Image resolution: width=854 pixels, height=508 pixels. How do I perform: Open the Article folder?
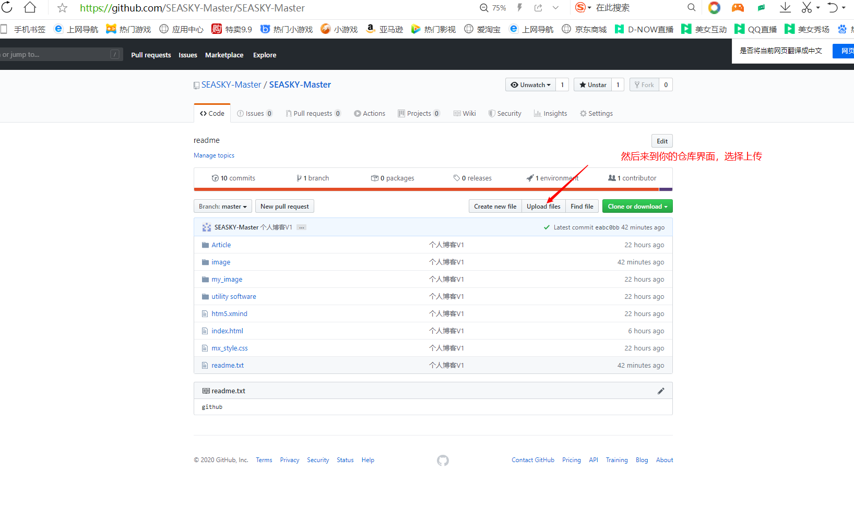click(221, 245)
